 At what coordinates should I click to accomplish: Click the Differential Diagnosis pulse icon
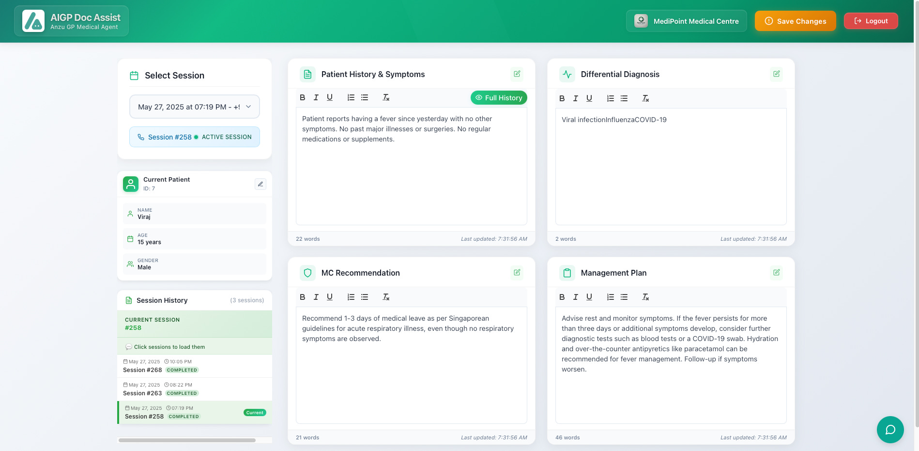tap(567, 74)
